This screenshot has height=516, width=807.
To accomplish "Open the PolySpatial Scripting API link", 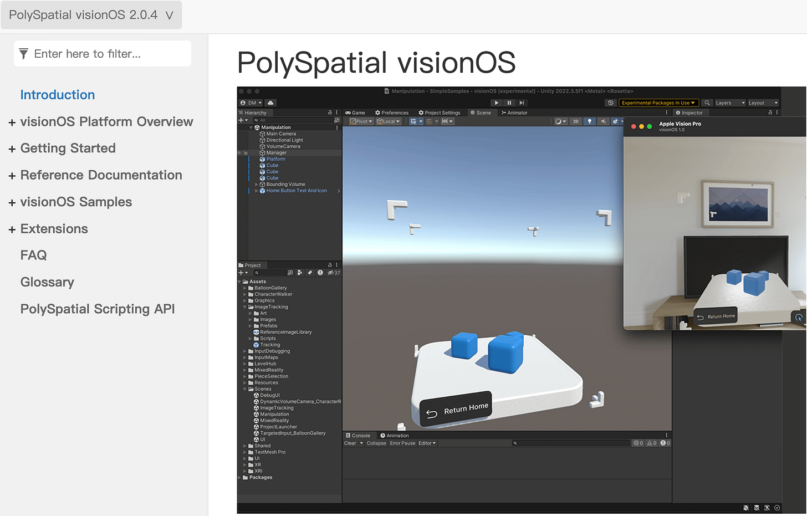I will [x=98, y=309].
